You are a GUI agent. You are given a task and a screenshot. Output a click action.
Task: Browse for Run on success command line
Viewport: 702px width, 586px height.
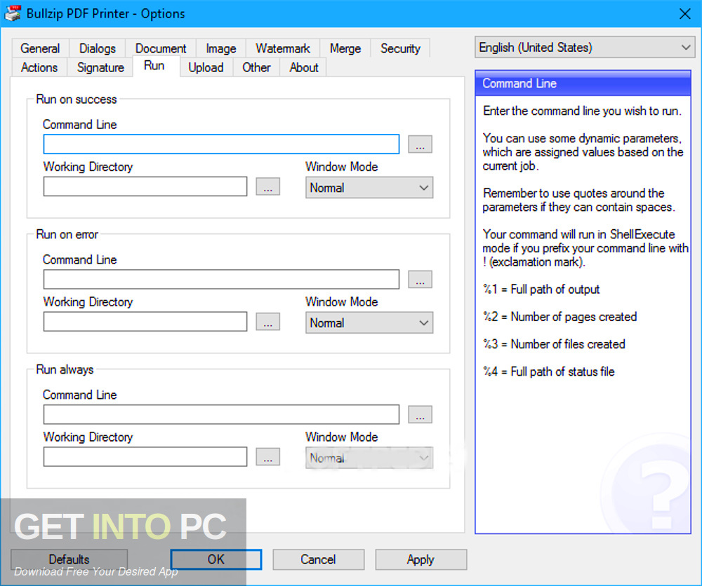click(x=420, y=144)
